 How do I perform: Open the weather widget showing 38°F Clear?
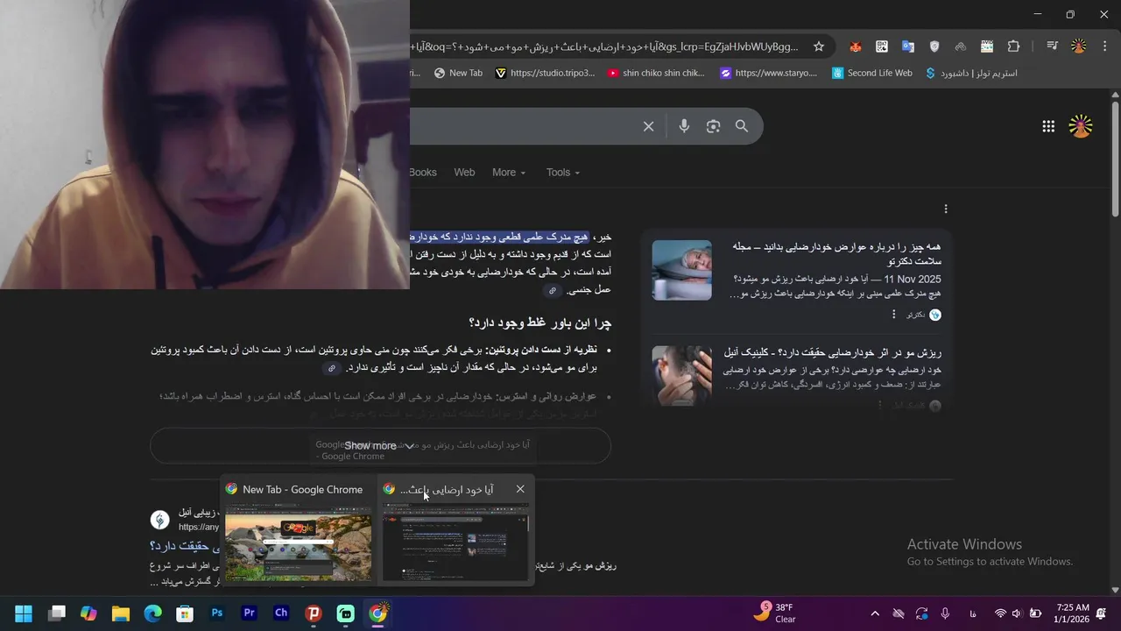(x=776, y=613)
